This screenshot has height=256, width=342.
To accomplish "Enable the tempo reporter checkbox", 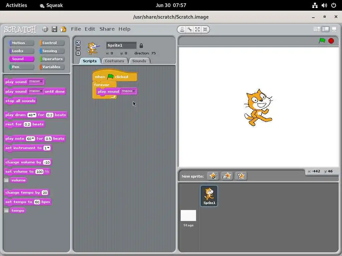I will coord(6,211).
